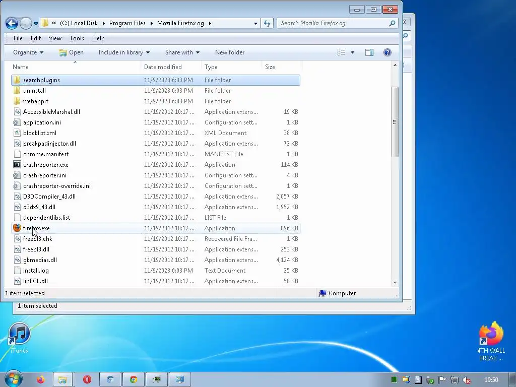Open the Tools menu

77,38
